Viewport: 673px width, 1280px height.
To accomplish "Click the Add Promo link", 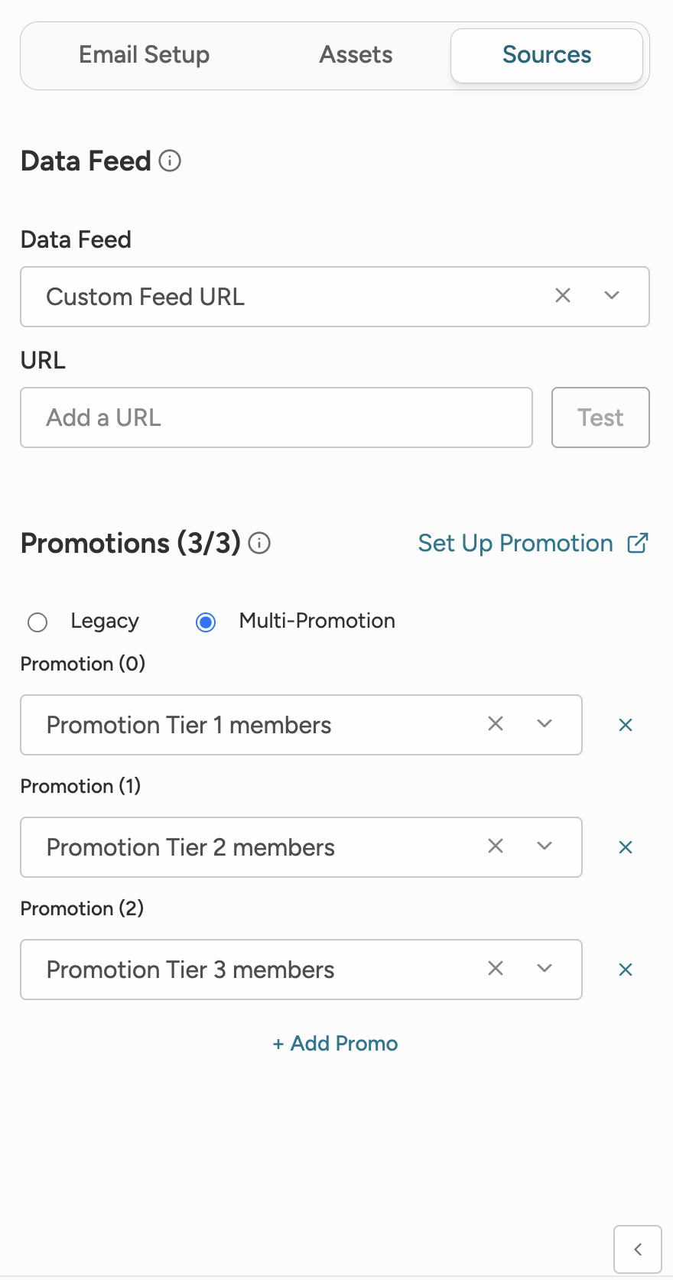I will [336, 1044].
